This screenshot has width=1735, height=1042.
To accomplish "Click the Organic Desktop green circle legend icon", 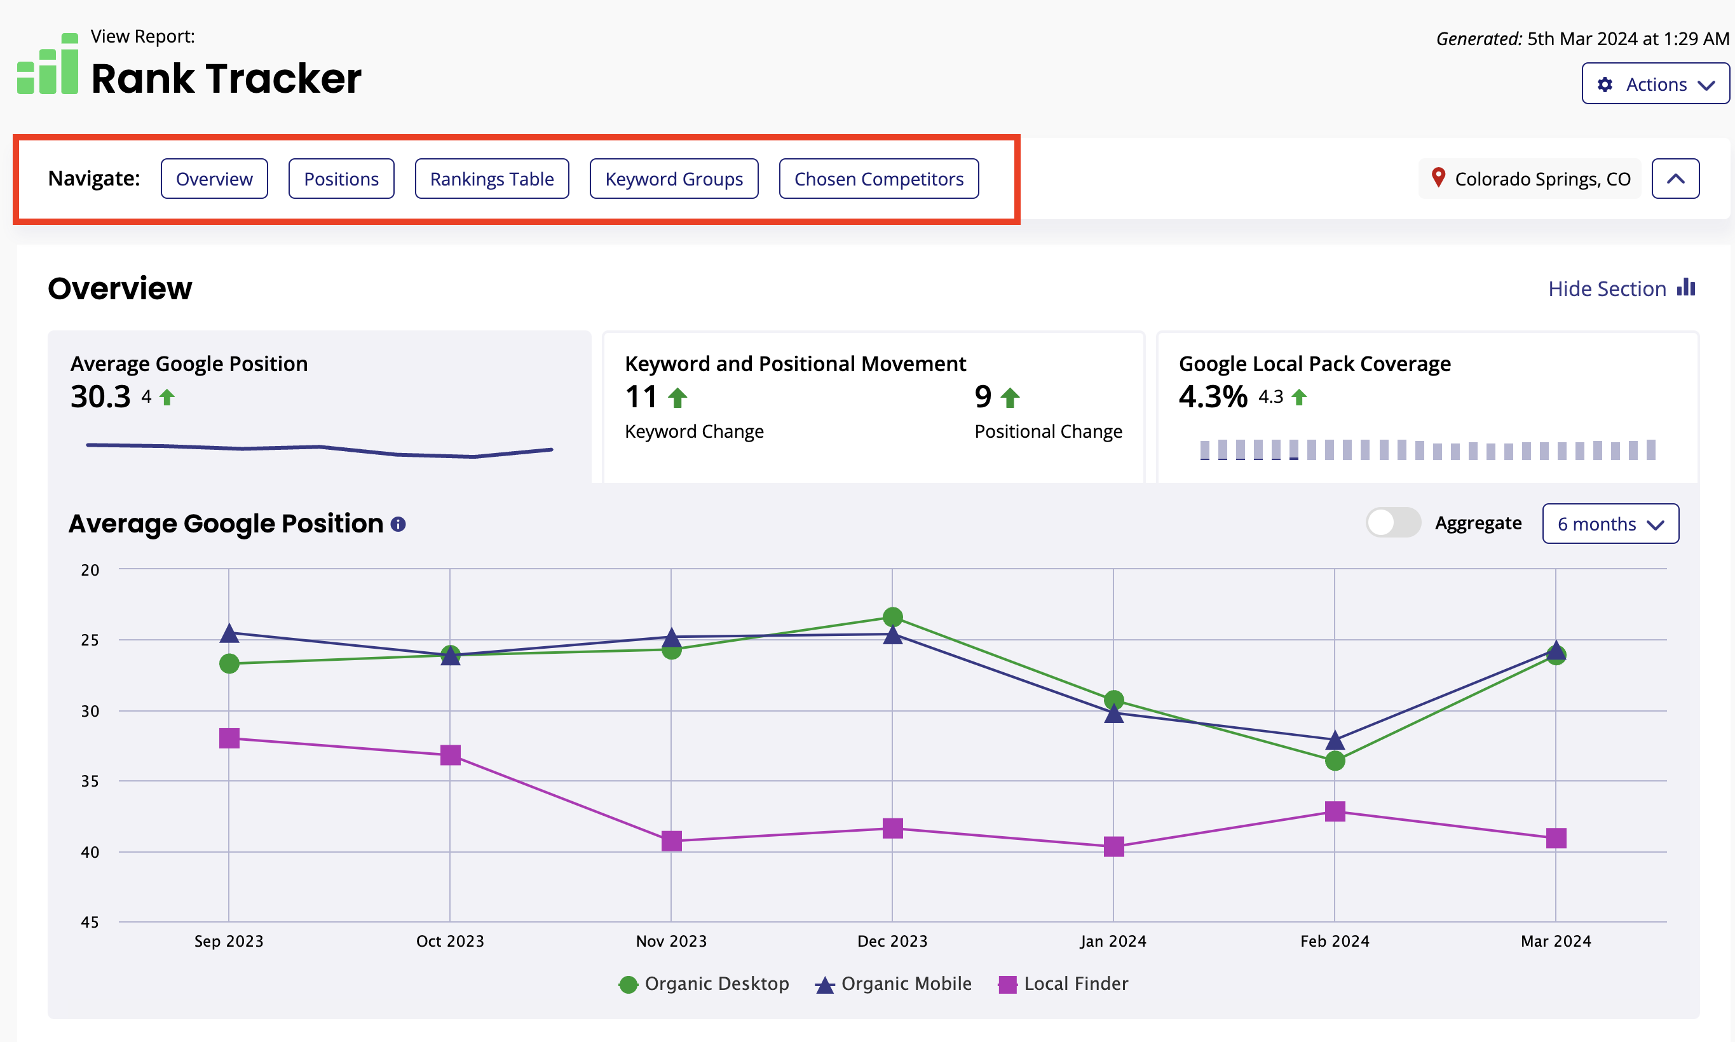I will click(x=629, y=984).
